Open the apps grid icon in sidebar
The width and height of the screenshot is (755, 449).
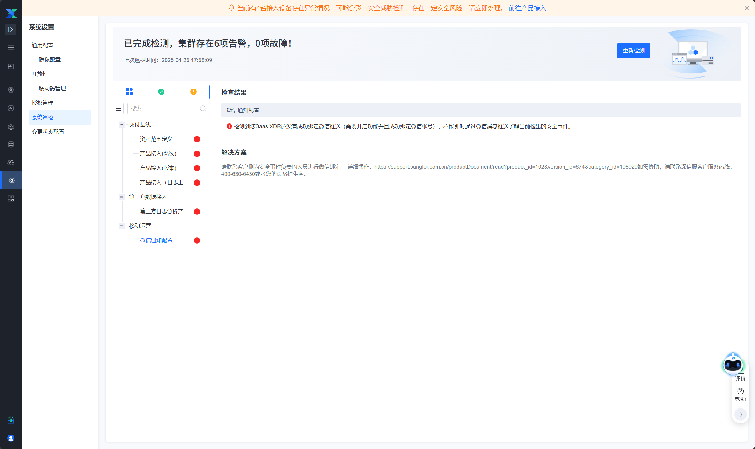[x=11, y=198]
